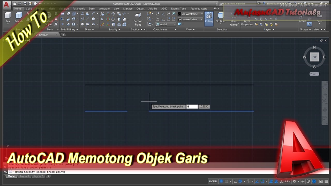Image resolution: width=331 pixels, height=186 pixels.
Task: Open the status bar Customization menu icon
Action: click(x=327, y=181)
